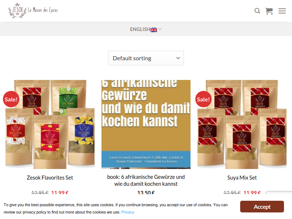The width and height of the screenshot is (292, 219).
Task: Click Sale badge on Suya Mix Set
Action: click(x=203, y=99)
